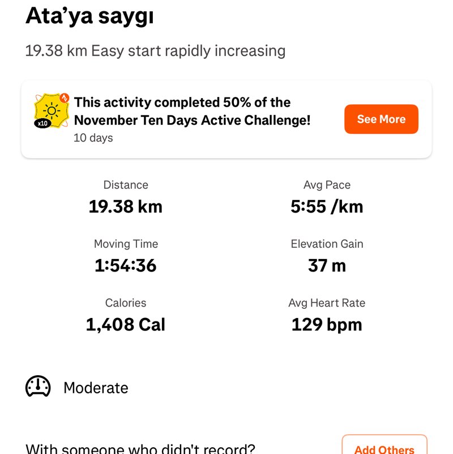This screenshot has height=454, width=453.
Task: Select the 37 m elevation value
Action: click(327, 265)
